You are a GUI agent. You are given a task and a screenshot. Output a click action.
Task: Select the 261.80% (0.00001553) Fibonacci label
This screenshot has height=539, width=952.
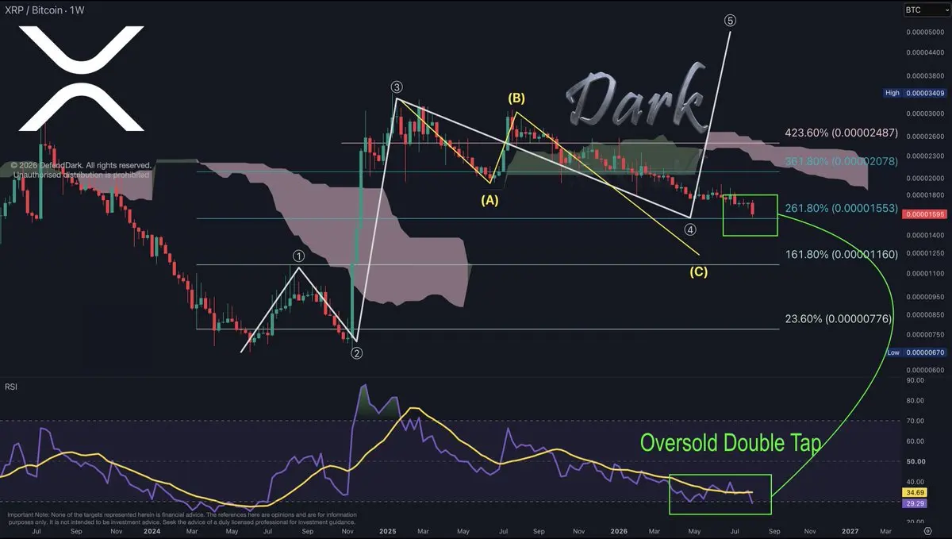coord(840,209)
